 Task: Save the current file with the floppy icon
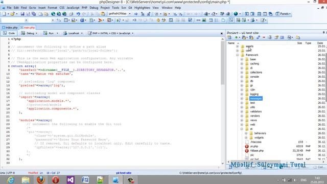click(x=22, y=14)
